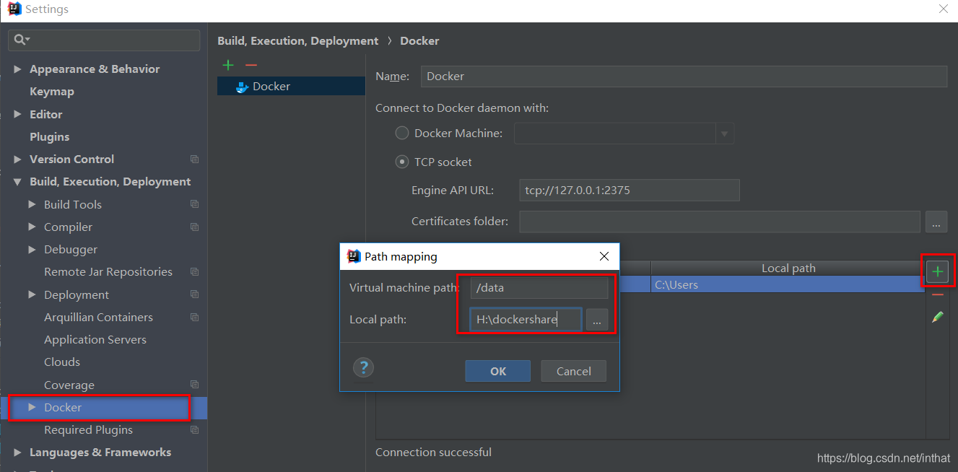958x472 pixels.
Task: Expand the Build Tools node
Action: click(32, 204)
